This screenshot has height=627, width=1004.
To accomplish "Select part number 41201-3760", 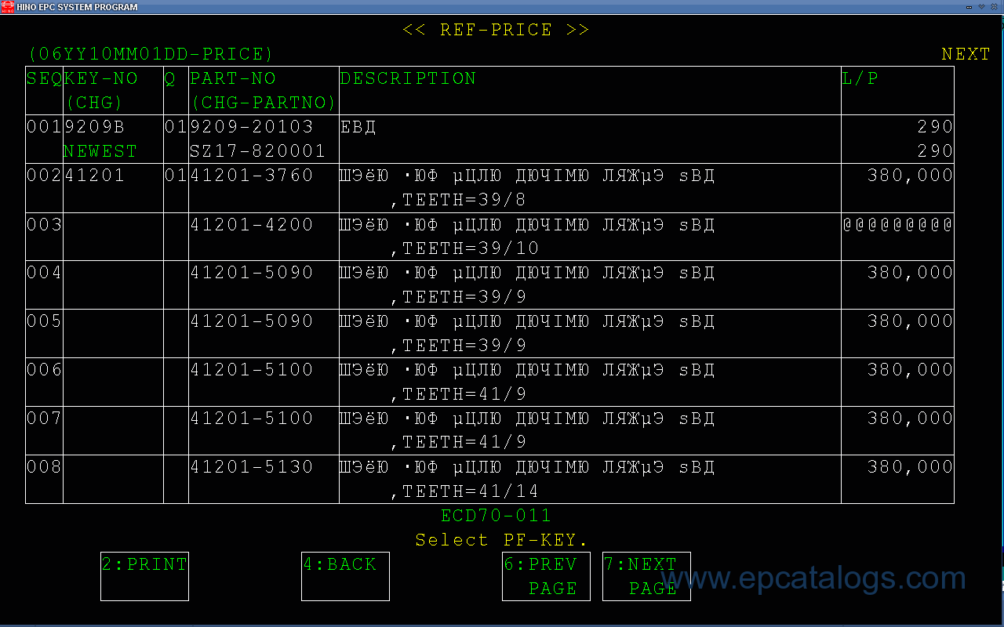I will pyautogui.click(x=252, y=176).
